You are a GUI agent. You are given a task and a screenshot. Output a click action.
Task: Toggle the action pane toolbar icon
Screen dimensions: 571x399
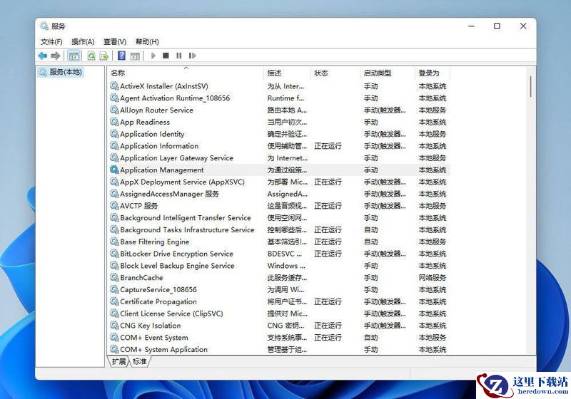tap(135, 56)
